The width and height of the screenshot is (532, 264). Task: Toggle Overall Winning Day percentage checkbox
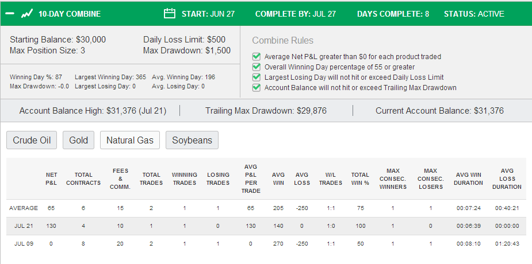pos(257,67)
